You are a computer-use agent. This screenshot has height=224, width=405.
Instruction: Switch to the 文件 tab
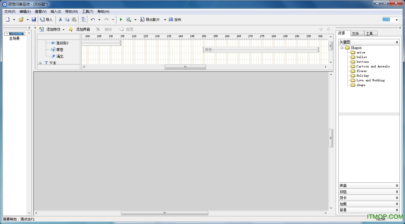(x=357, y=34)
